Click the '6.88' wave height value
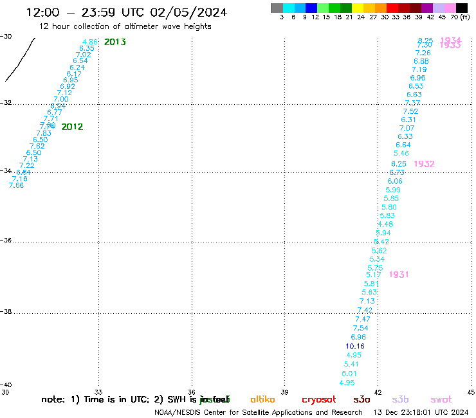Screen dimensions: 476x418 (x=421, y=61)
